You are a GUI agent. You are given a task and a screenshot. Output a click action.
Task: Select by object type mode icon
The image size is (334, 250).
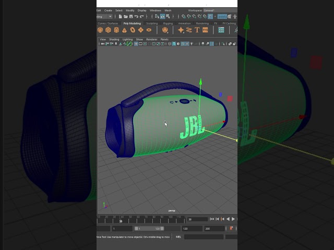coord(162,16)
